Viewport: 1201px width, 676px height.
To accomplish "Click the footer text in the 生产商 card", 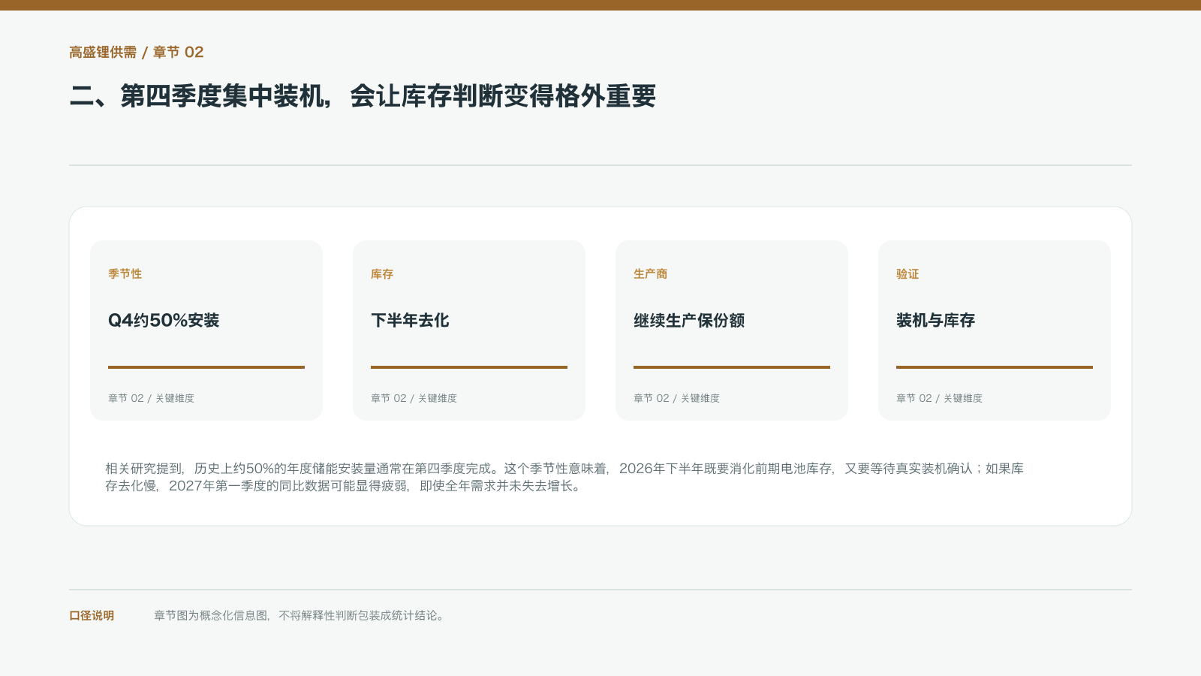I will 676,398.
